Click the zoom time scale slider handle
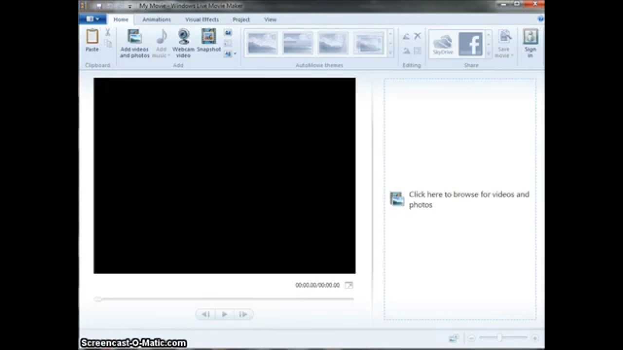This screenshot has width=623, height=350. point(499,337)
